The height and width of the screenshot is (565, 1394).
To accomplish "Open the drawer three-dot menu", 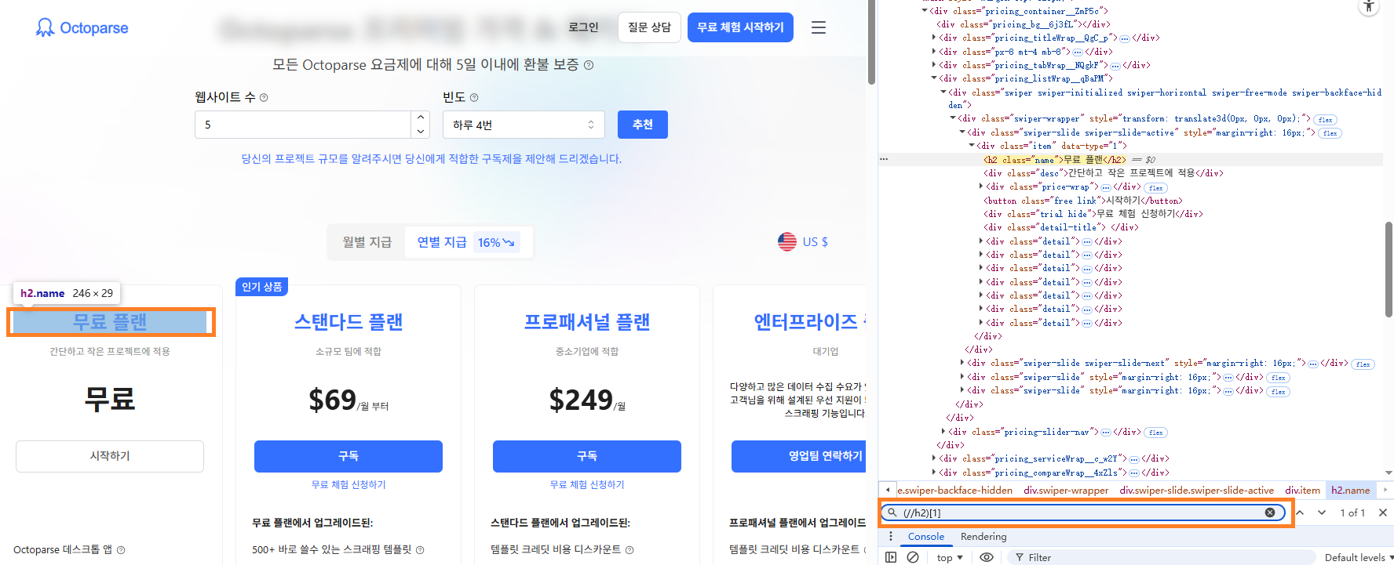I will pos(890,537).
